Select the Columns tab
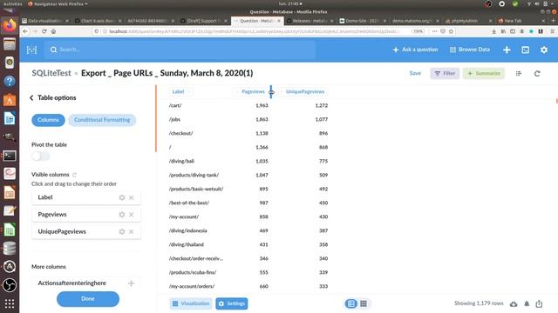Viewport: 558px width, 313px height. pos(48,120)
